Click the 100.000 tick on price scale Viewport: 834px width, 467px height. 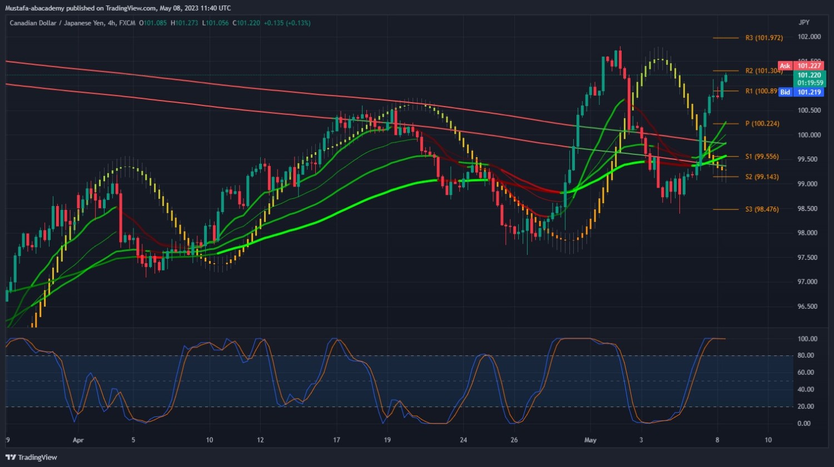[809, 135]
